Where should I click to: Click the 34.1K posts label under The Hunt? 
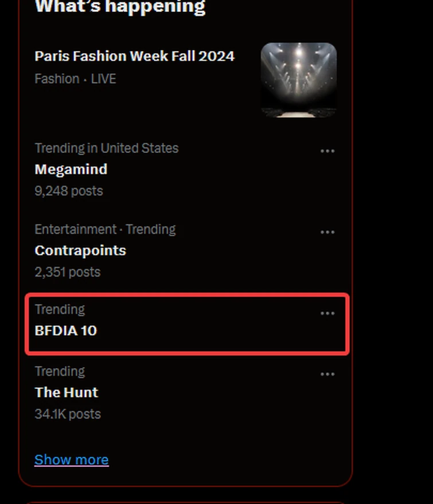click(67, 414)
